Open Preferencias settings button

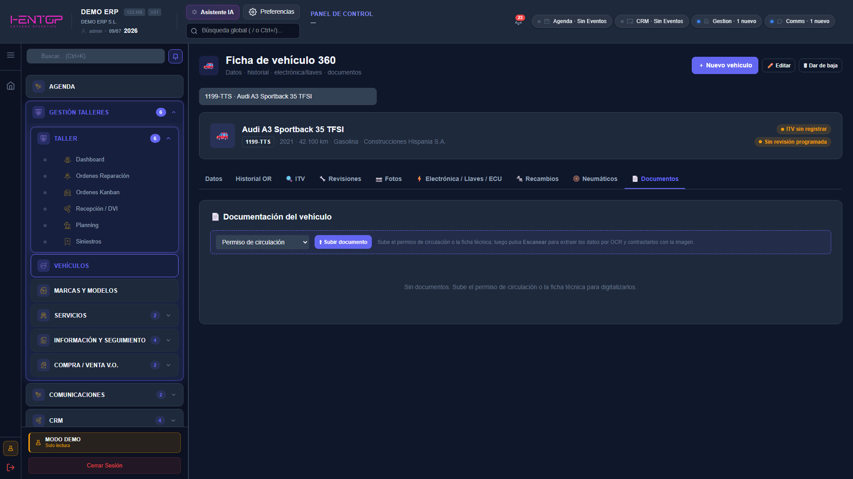271,12
